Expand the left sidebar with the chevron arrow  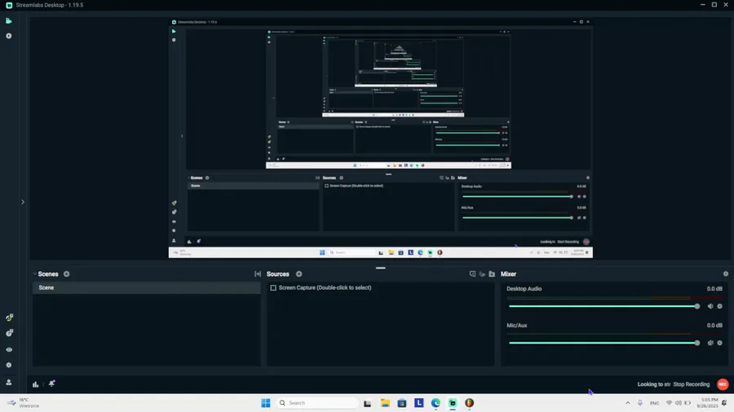pos(23,202)
